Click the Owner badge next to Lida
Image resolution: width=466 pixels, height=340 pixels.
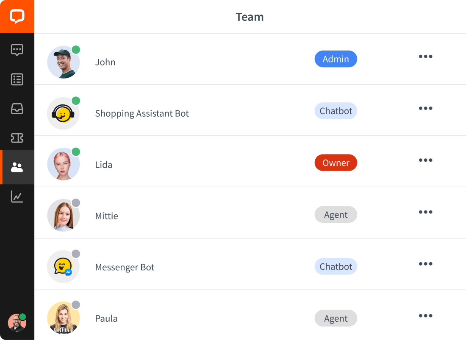pyautogui.click(x=336, y=163)
